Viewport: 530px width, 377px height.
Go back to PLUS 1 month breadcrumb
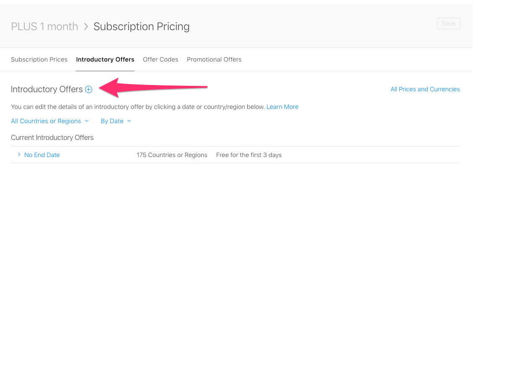44,26
